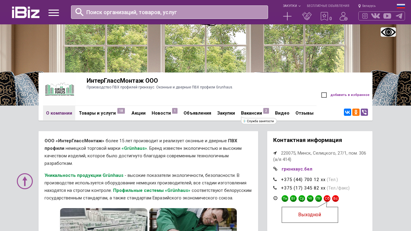
Task: Open the PVC profiles factory photo
Action: pyautogui.click(x=104, y=220)
